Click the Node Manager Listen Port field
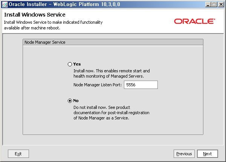This screenshot has width=226, height=162. (141, 85)
